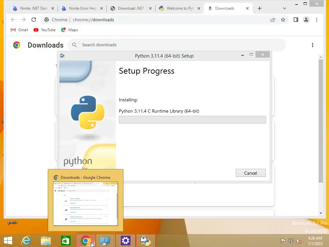Click the Search downloads field

coord(177,45)
